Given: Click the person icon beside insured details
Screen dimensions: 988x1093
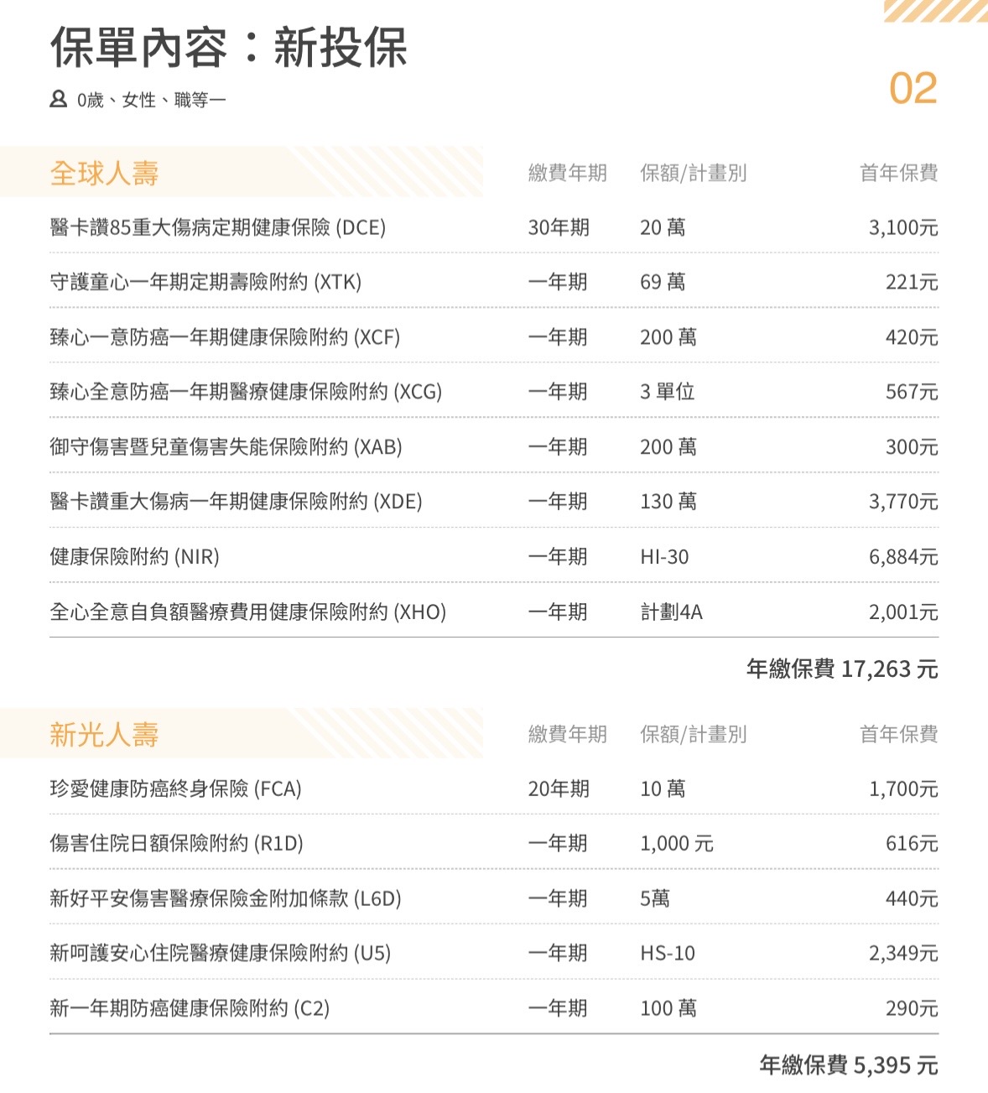Looking at the screenshot, I should (x=58, y=99).
